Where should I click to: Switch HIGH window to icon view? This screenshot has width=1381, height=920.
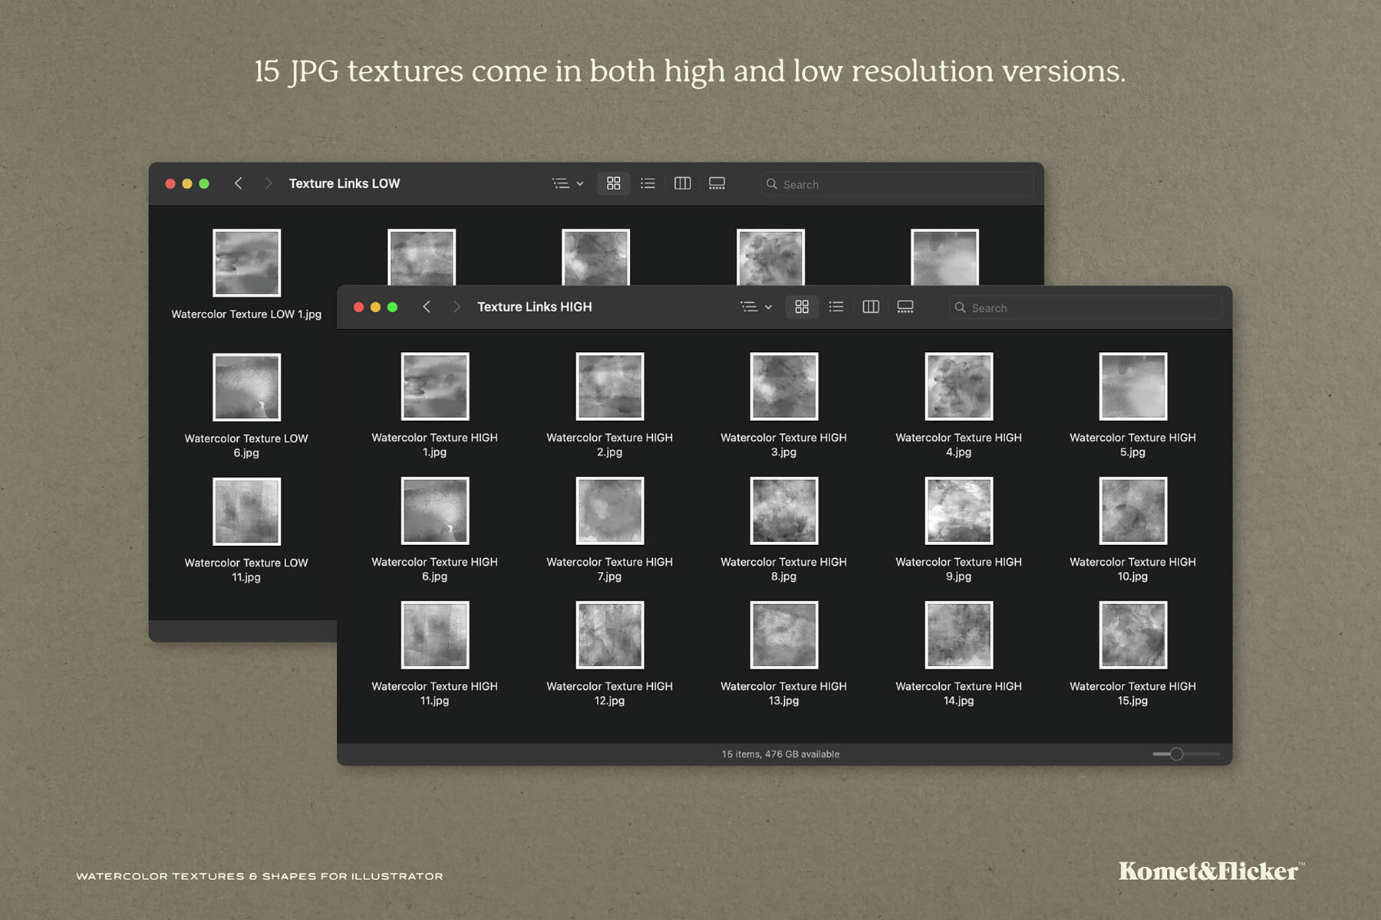pos(802,307)
